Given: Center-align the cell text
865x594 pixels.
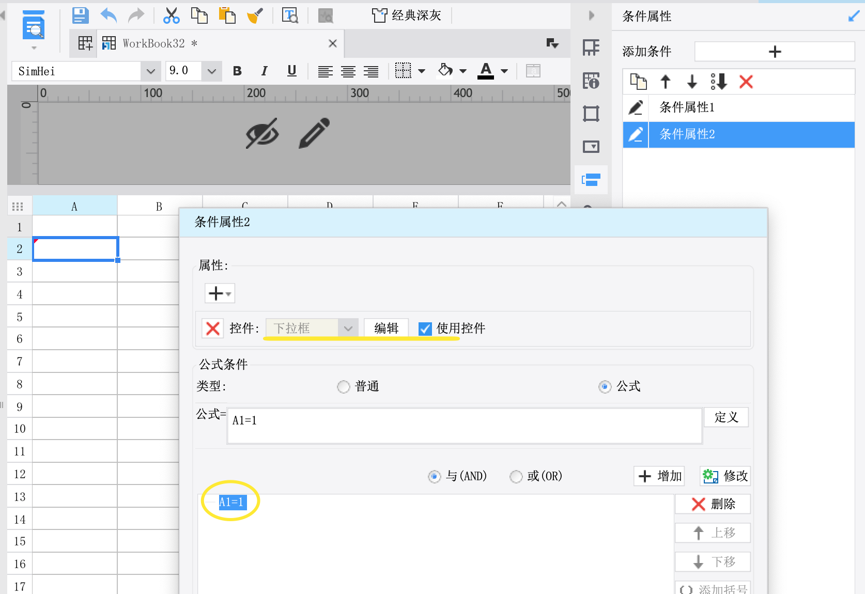Looking at the screenshot, I should tap(348, 71).
